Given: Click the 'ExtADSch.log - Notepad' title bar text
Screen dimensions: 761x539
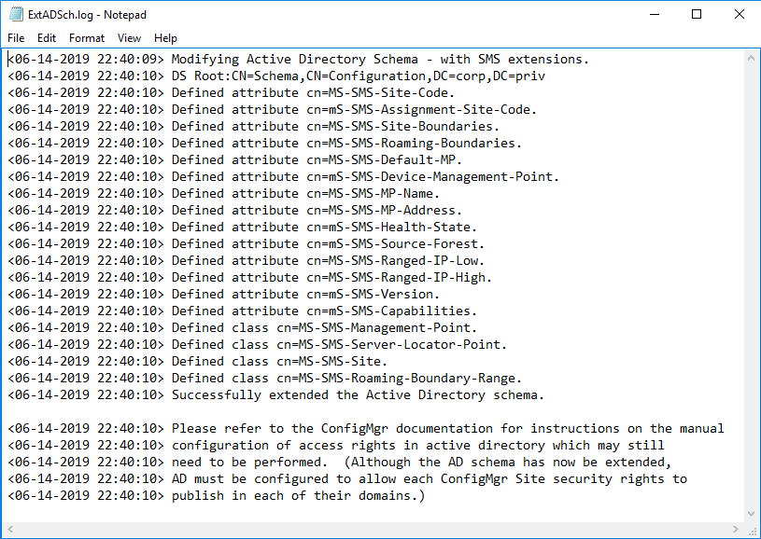Looking at the screenshot, I should (x=87, y=15).
